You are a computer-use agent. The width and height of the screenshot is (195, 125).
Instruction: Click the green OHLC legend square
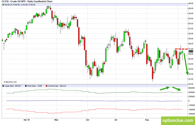point(3,5)
